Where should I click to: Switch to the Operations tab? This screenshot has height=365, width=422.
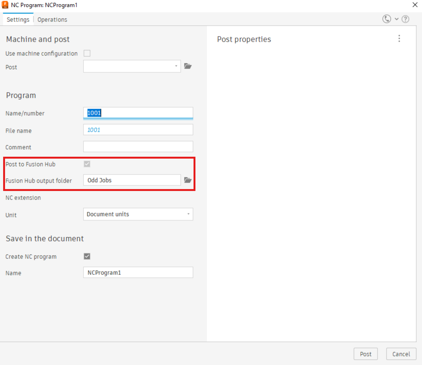(x=52, y=19)
